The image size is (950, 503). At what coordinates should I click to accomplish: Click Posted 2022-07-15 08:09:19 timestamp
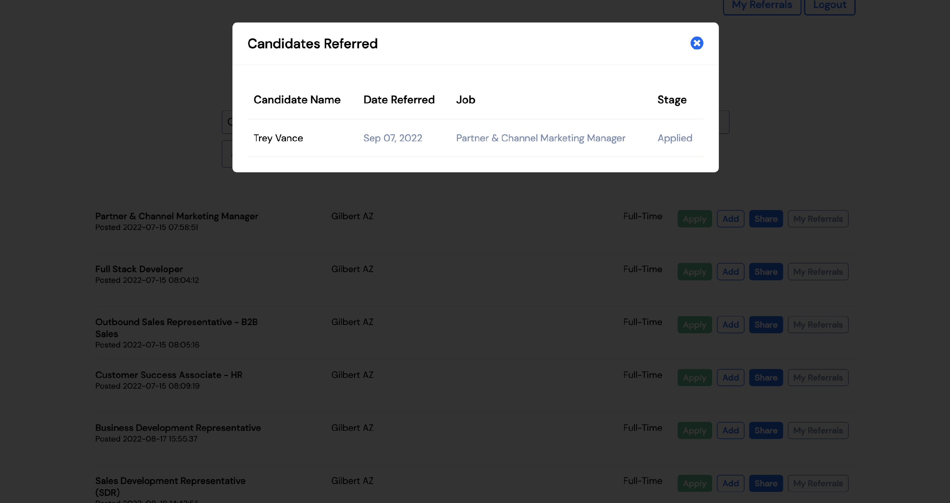point(147,386)
